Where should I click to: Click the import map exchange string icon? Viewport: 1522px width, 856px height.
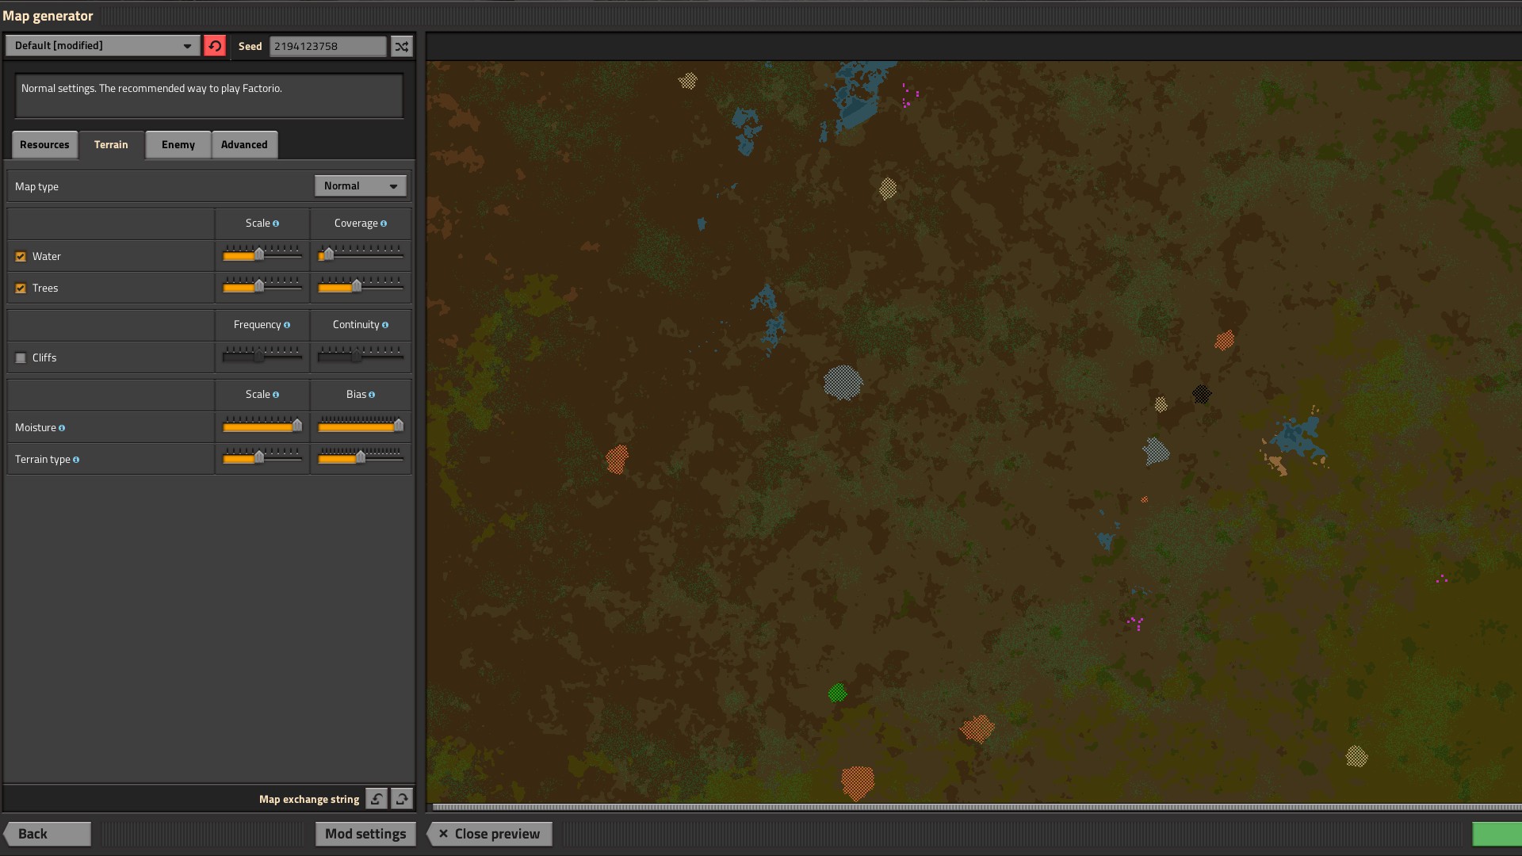377,799
